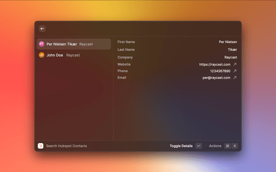This screenshot has width=276, height=172.
Task: Select the John Doe contact row
Action: [73, 55]
